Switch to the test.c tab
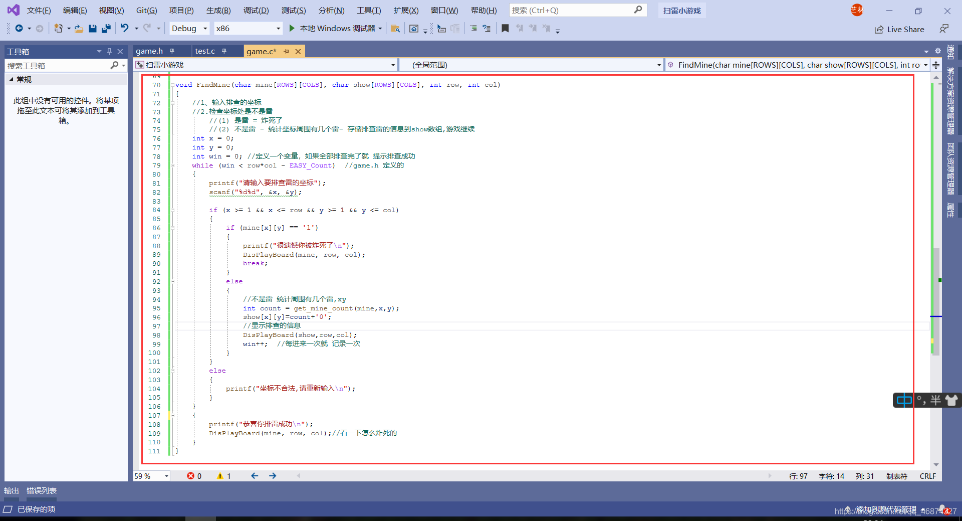 (x=204, y=51)
